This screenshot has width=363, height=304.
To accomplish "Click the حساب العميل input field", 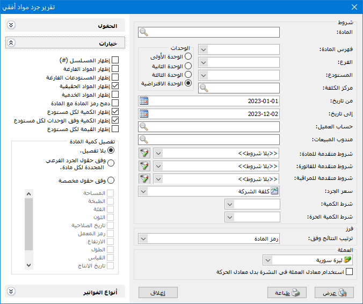I will (x=209, y=127).
